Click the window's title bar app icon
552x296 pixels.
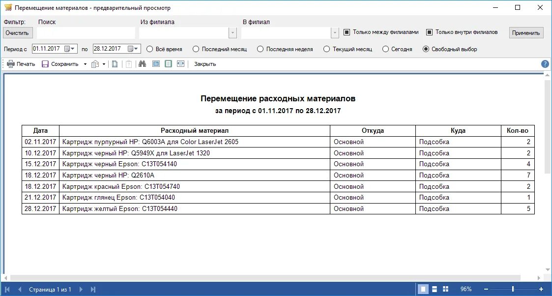[x=8, y=7]
